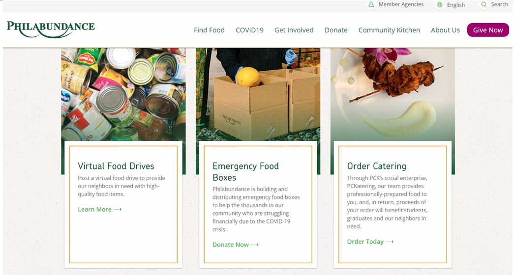
Task: Open the About Us menu
Action: pyautogui.click(x=445, y=30)
